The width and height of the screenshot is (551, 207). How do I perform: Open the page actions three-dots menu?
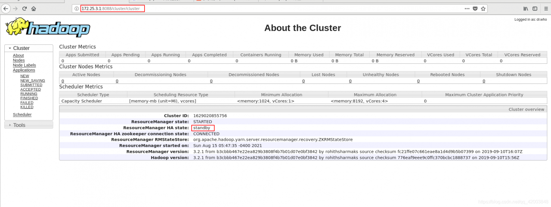pos(467,9)
